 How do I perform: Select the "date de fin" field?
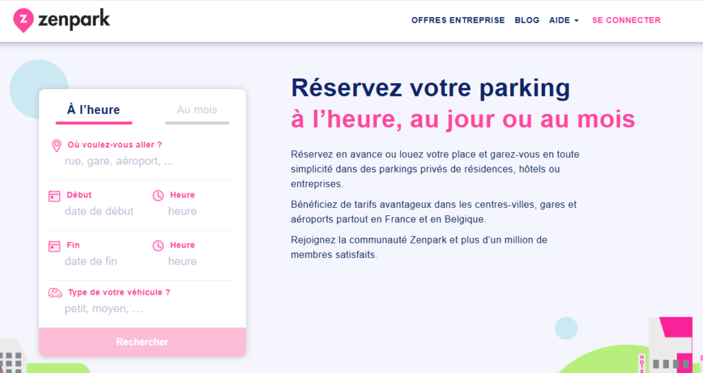click(91, 261)
